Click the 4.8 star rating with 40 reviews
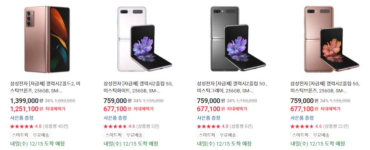 pyautogui.click(x=39, y=126)
